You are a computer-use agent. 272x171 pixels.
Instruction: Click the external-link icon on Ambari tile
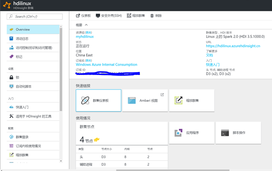click(162, 95)
